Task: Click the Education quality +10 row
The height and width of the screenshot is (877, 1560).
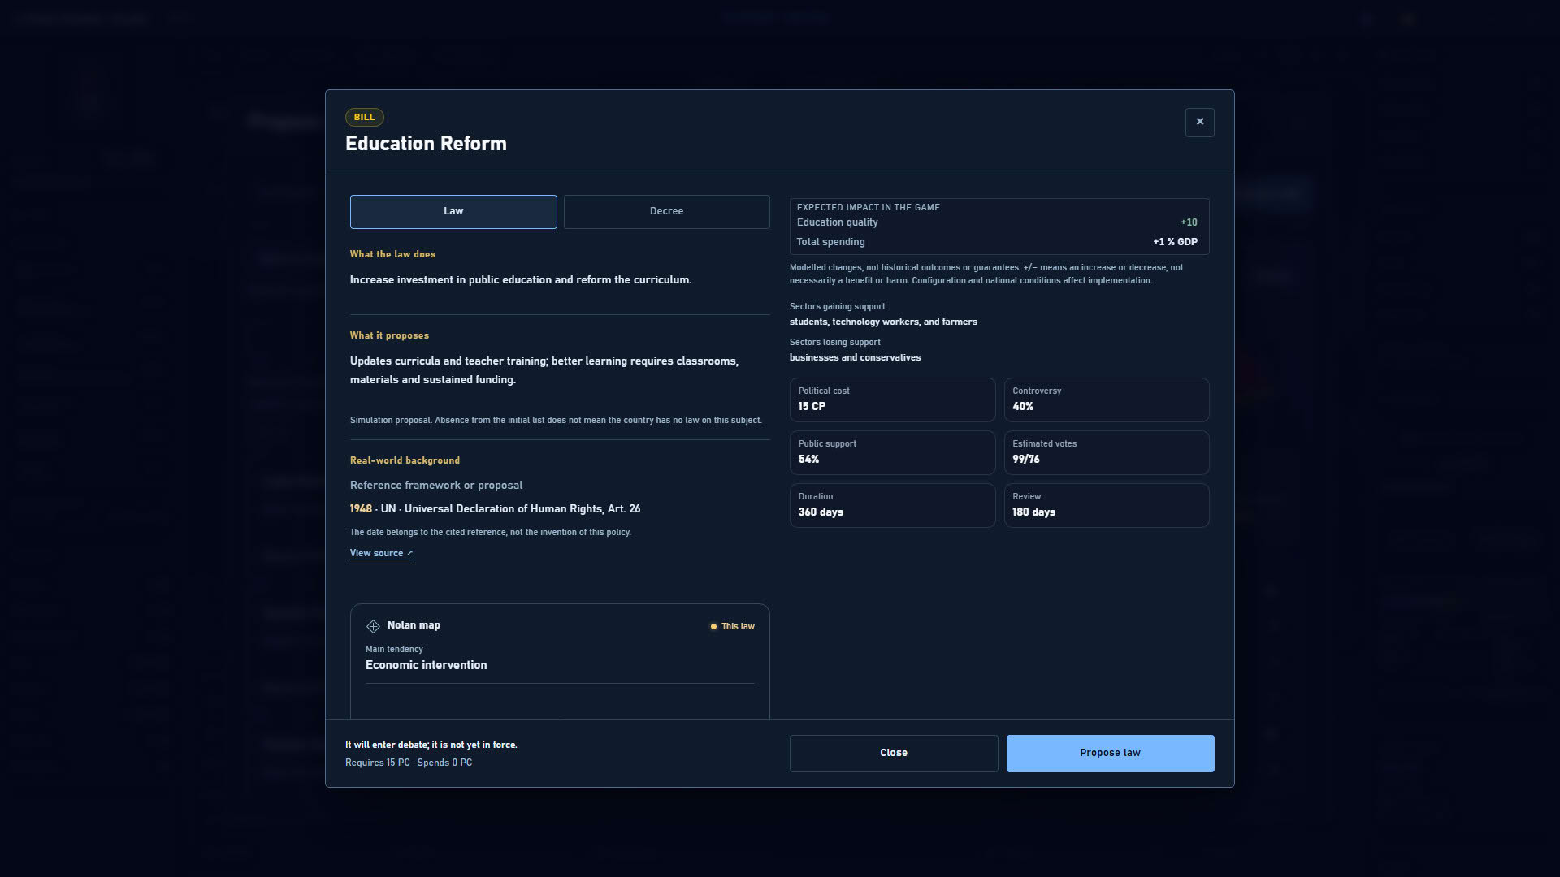Action: (x=998, y=222)
